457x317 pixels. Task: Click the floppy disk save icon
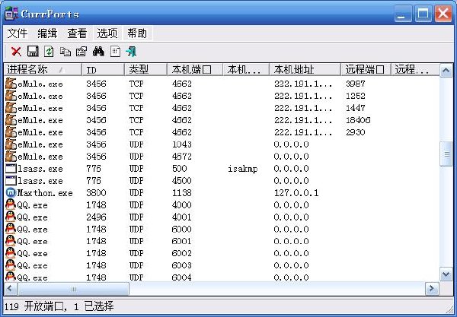pyautogui.click(x=33, y=52)
